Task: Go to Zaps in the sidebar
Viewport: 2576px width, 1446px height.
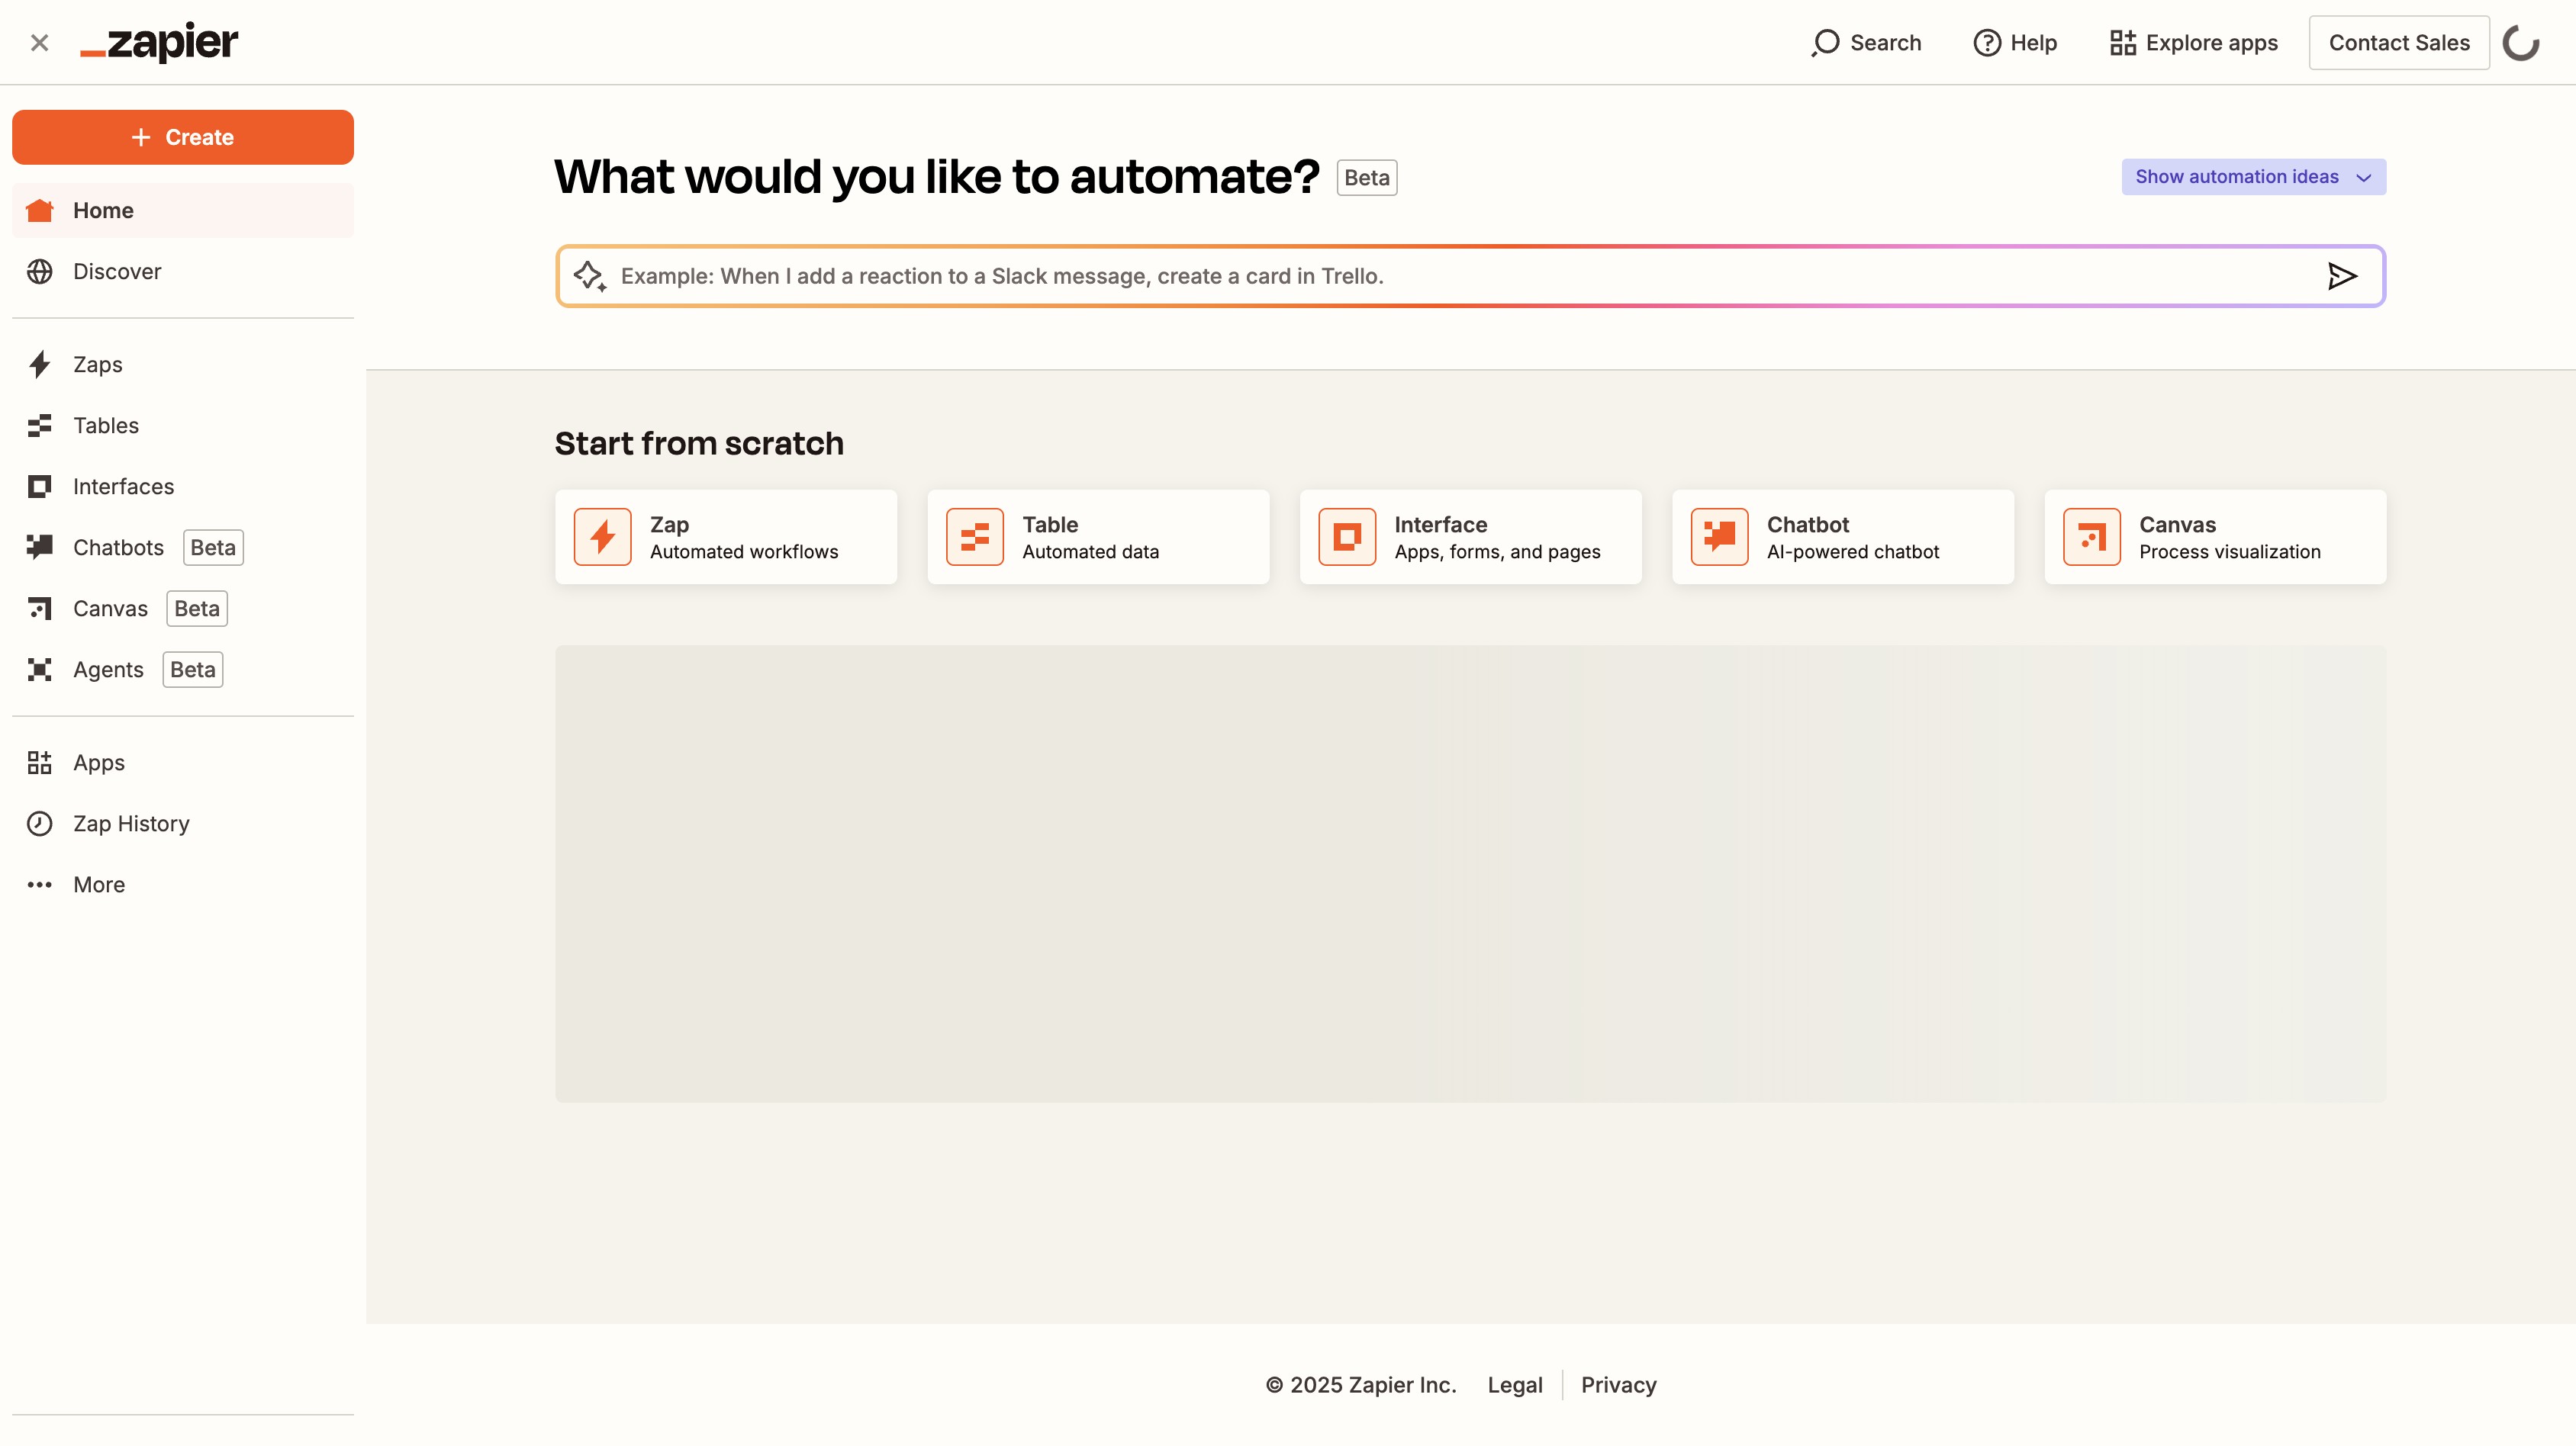Action: 183,364
